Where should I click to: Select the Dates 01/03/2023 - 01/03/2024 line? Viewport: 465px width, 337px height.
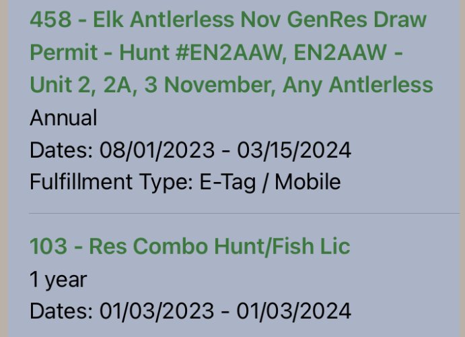[x=190, y=311]
